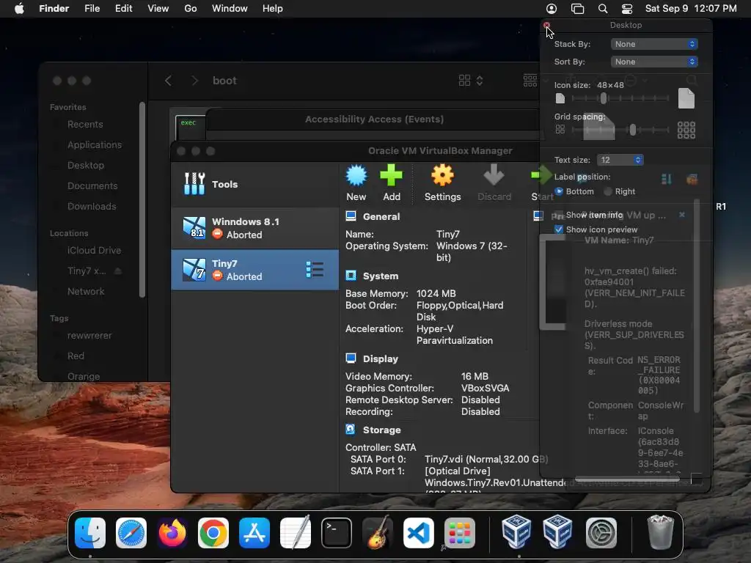The height and width of the screenshot is (563, 751).
Task: Open Launchpad from the Dock
Action: pyautogui.click(x=460, y=533)
